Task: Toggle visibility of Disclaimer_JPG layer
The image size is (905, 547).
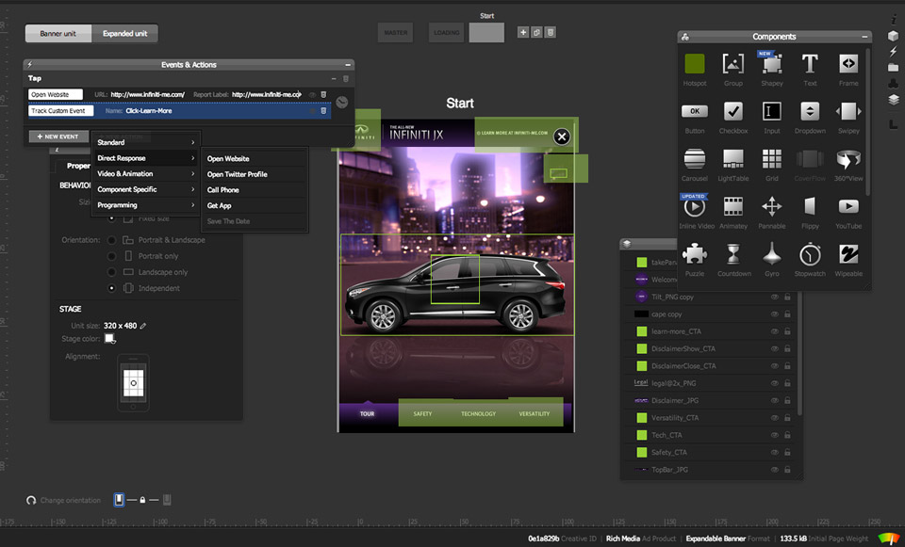Action: (x=775, y=400)
